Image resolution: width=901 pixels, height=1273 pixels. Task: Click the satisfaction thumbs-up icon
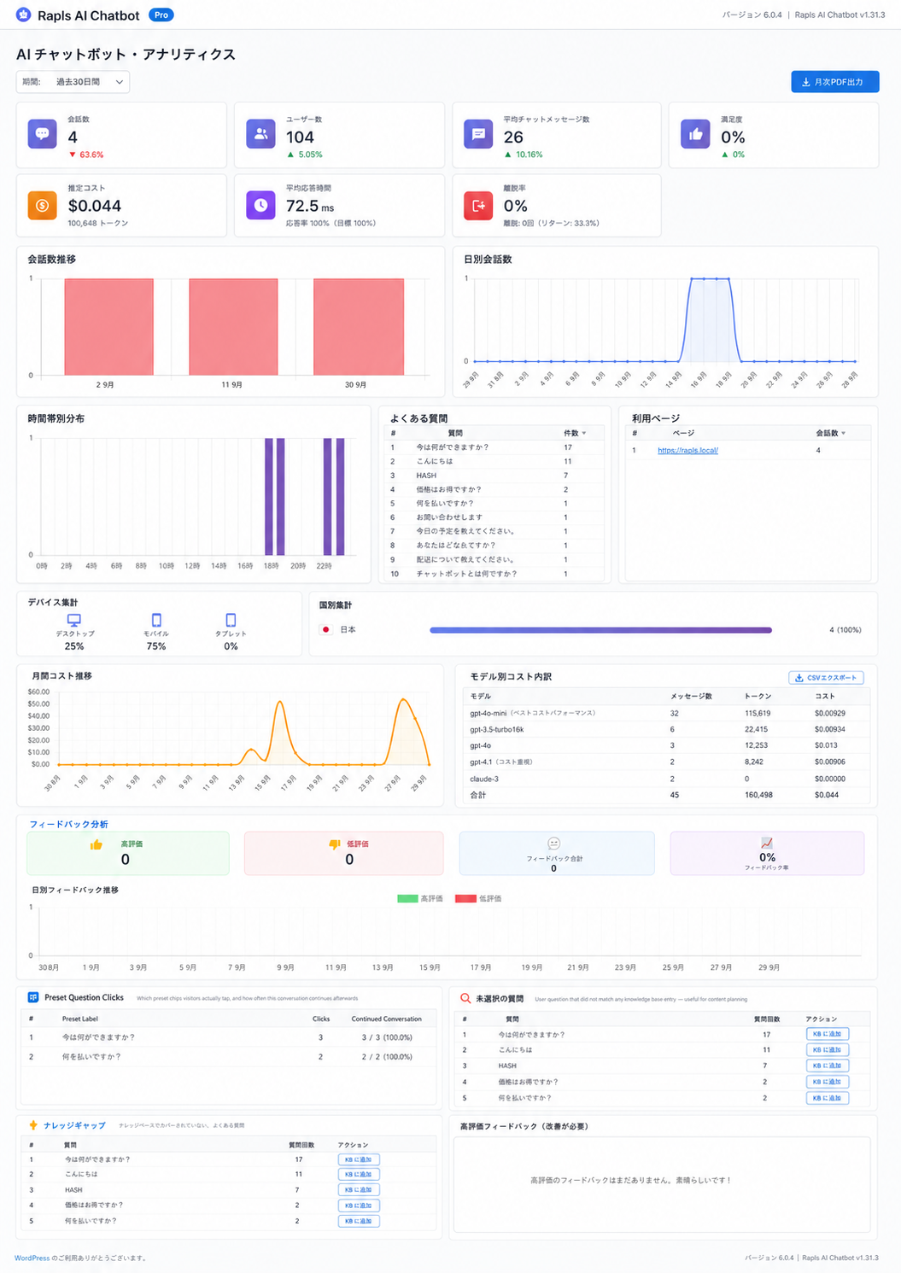click(x=695, y=134)
